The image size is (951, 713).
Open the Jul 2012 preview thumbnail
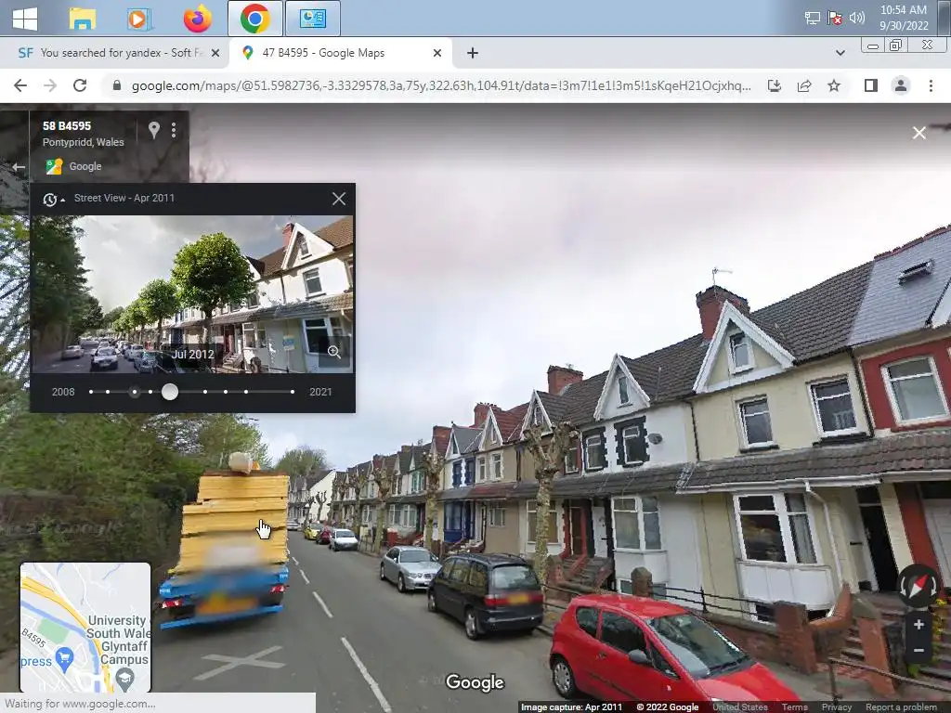pos(192,294)
